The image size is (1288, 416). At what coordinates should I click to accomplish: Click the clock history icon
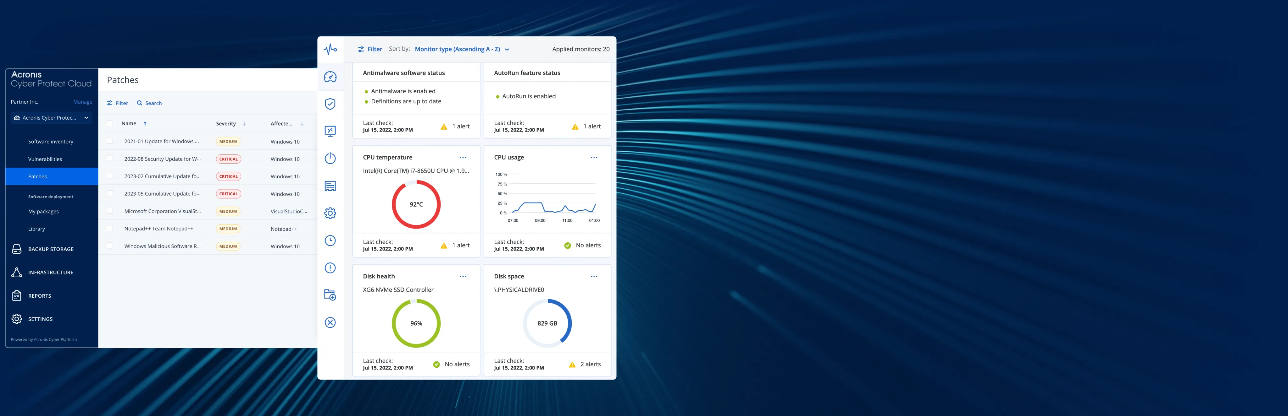point(330,241)
